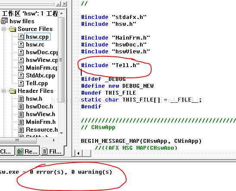Image resolution: width=236 pixels, height=191 pixels.
Task: Select MainFrm.h in Header Files
Action: pyautogui.click(x=41, y=122)
